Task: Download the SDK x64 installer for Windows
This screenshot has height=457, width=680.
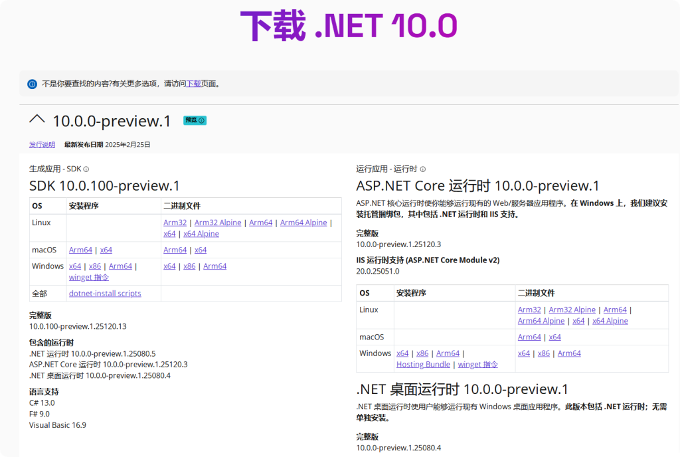Action: pyautogui.click(x=74, y=266)
